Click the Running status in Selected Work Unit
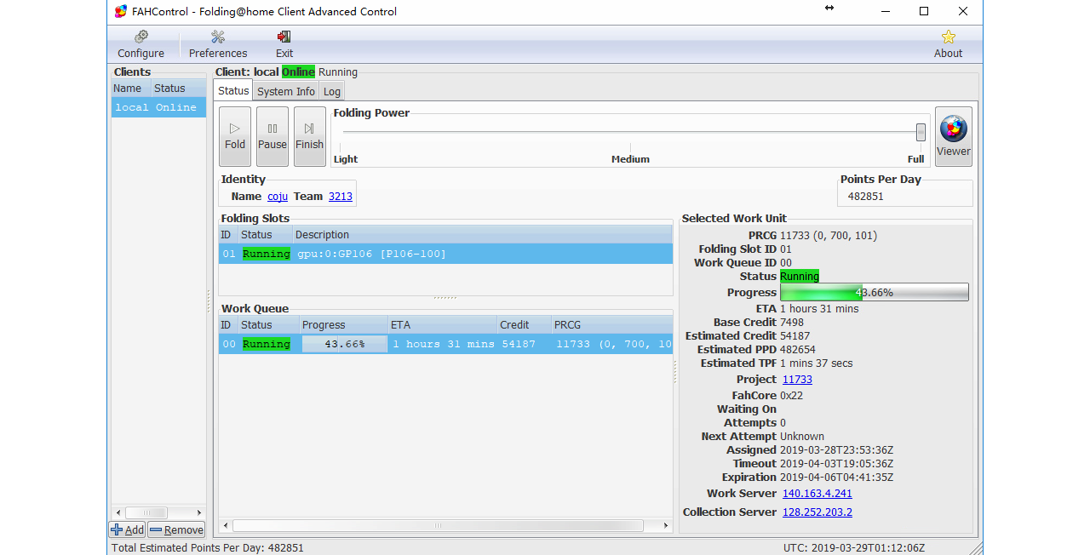 pyautogui.click(x=800, y=277)
